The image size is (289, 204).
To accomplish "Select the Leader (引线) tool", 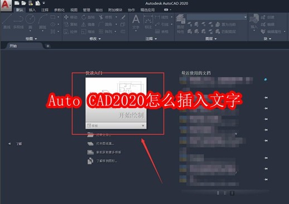I will point(162,25).
